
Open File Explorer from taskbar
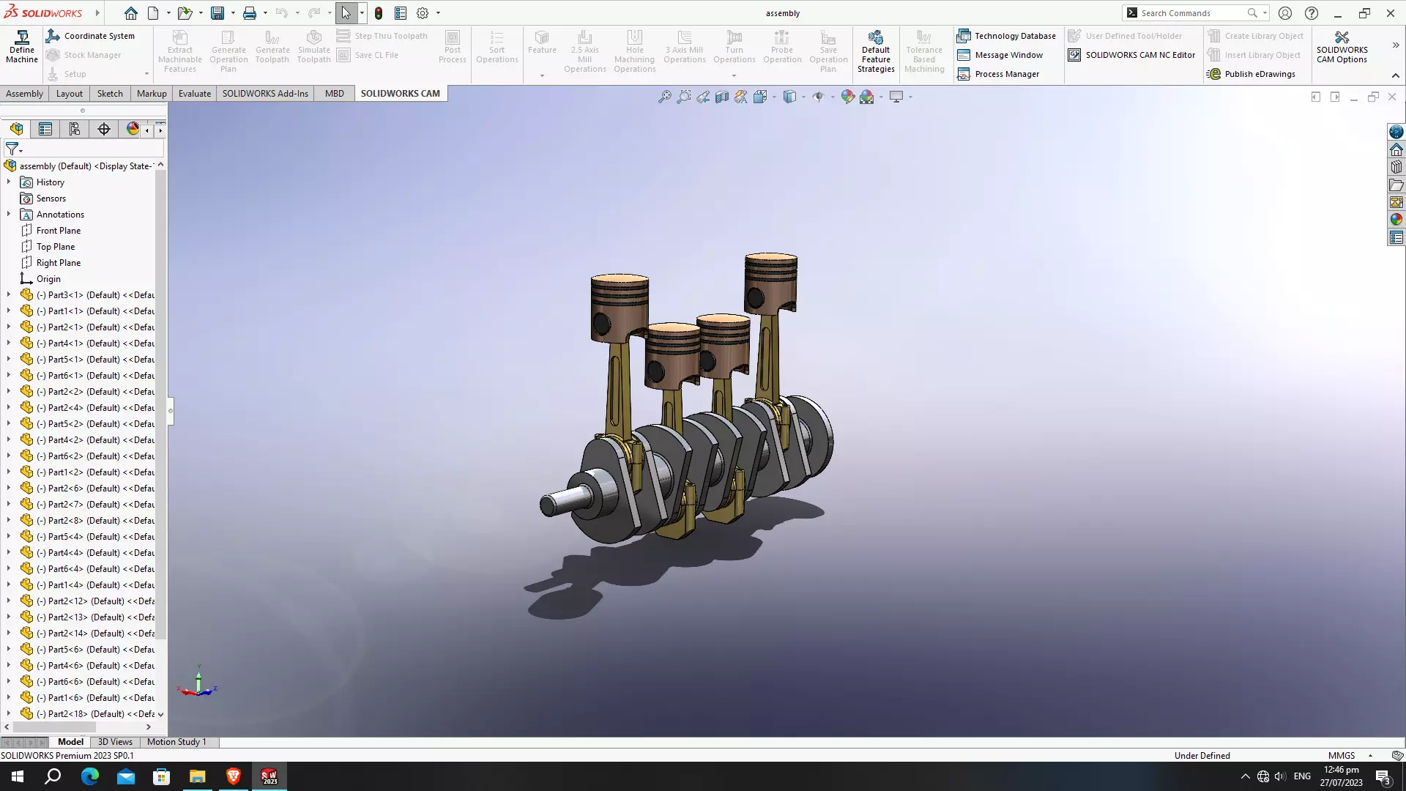[x=198, y=776]
